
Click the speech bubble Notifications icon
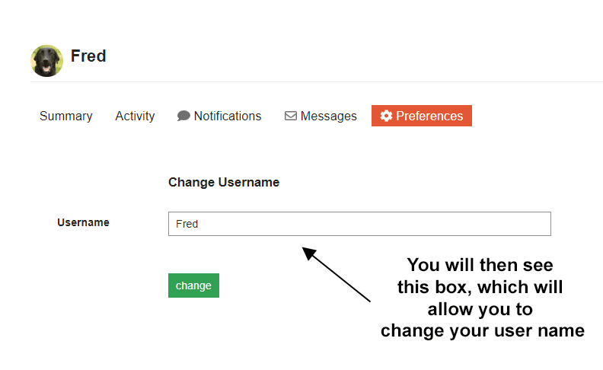pyautogui.click(x=183, y=116)
